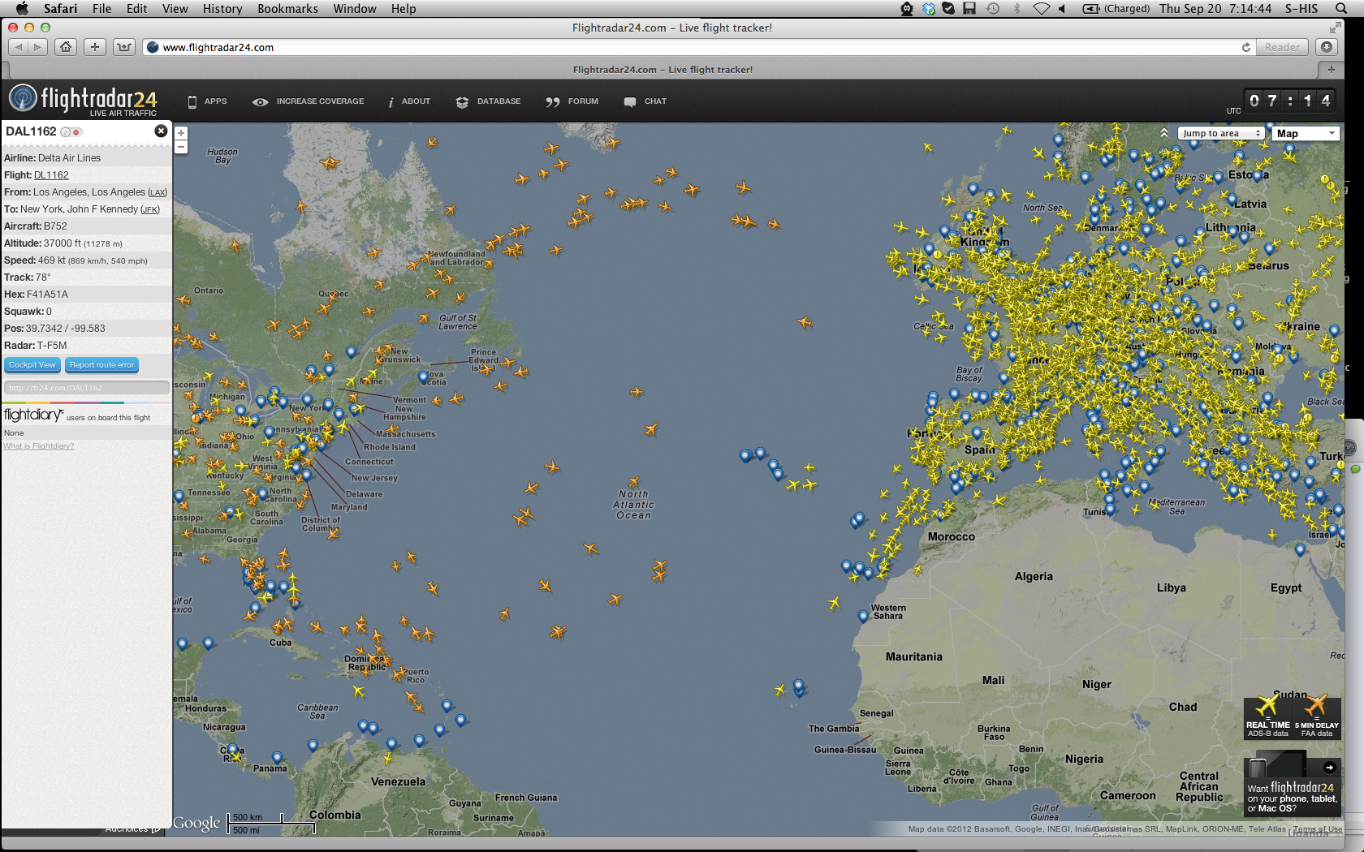The height and width of the screenshot is (852, 1364).
Task: Zoom in on the map
Action: pos(181,133)
